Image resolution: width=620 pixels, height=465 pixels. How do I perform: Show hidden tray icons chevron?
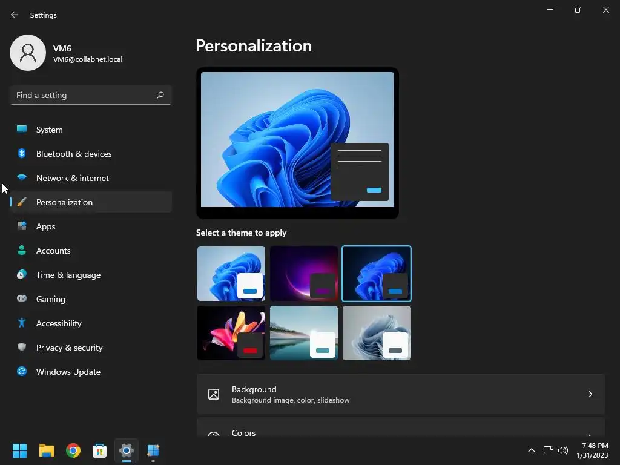(x=532, y=450)
